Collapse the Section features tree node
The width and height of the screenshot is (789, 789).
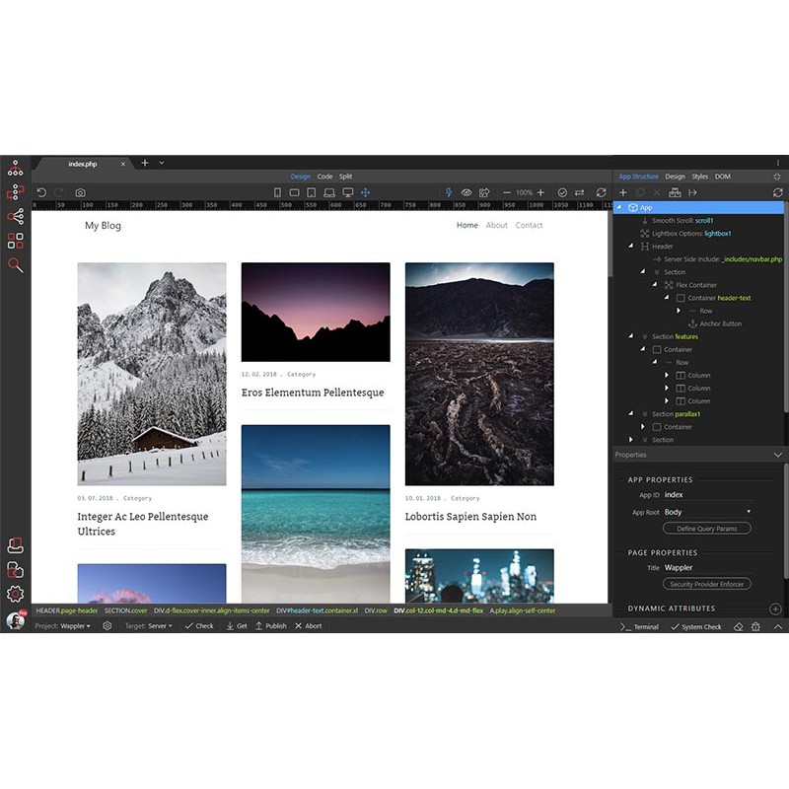631,336
